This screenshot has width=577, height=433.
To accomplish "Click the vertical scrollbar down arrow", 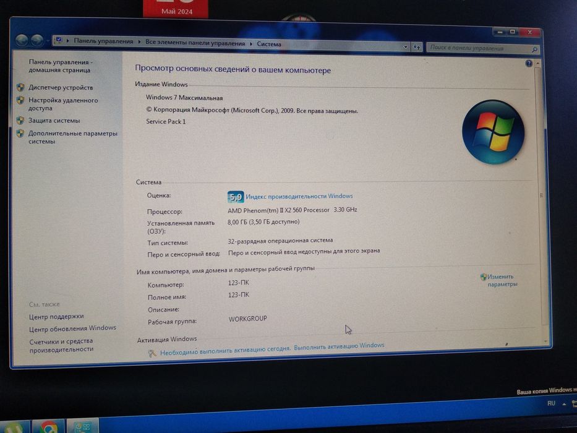I will (545, 341).
